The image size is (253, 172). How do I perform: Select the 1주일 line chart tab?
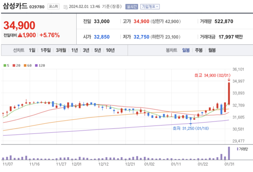click(46, 50)
